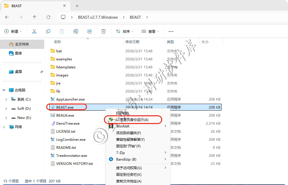Click the BEAST.v2.7.7.Windows breadcrumb

point(98,17)
